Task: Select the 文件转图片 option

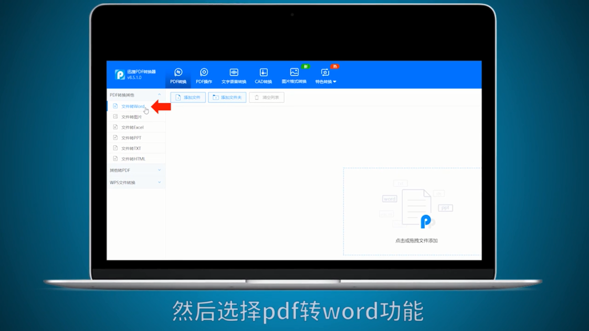Action: 130,116
